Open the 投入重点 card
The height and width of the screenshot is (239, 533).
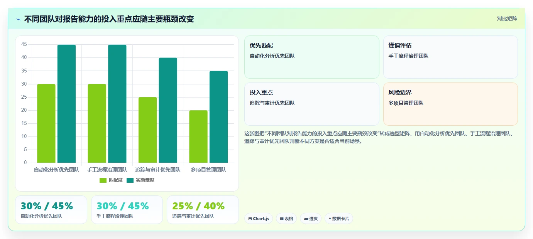[312, 104]
